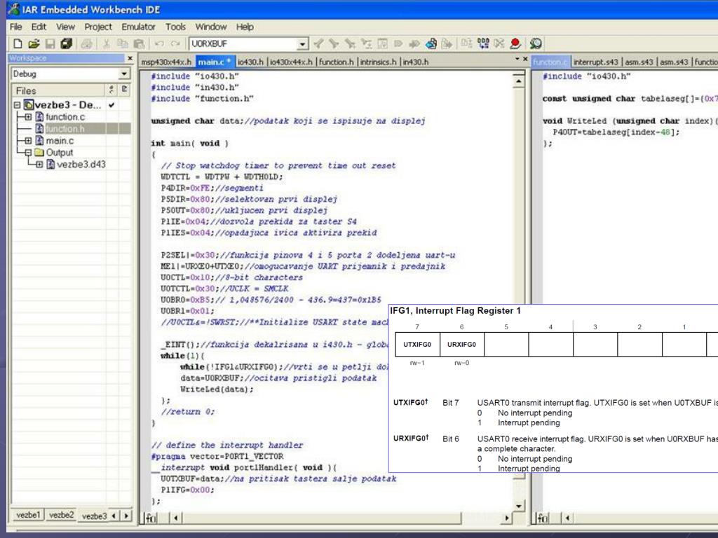This screenshot has height=538, width=718.
Task: Open the editor tab list dropdown arrow
Action: pos(517,59)
